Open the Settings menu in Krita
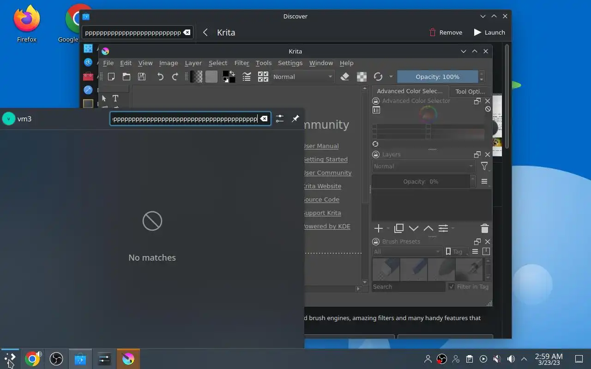Image resolution: width=591 pixels, height=369 pixels. pos(290,63)
